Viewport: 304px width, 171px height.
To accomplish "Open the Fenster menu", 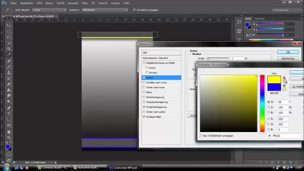I will click(x=115, y=3).
